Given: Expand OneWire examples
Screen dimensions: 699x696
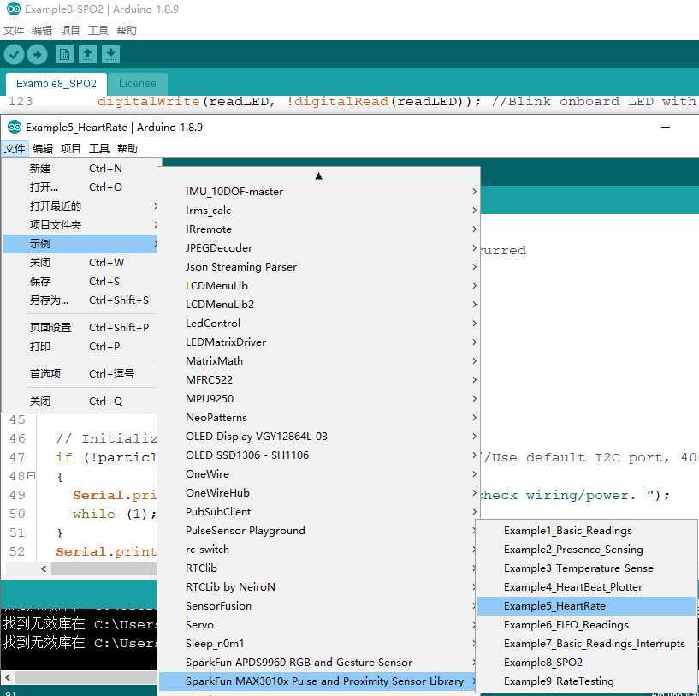Looking at the screenshot, I should coord(319,473).
